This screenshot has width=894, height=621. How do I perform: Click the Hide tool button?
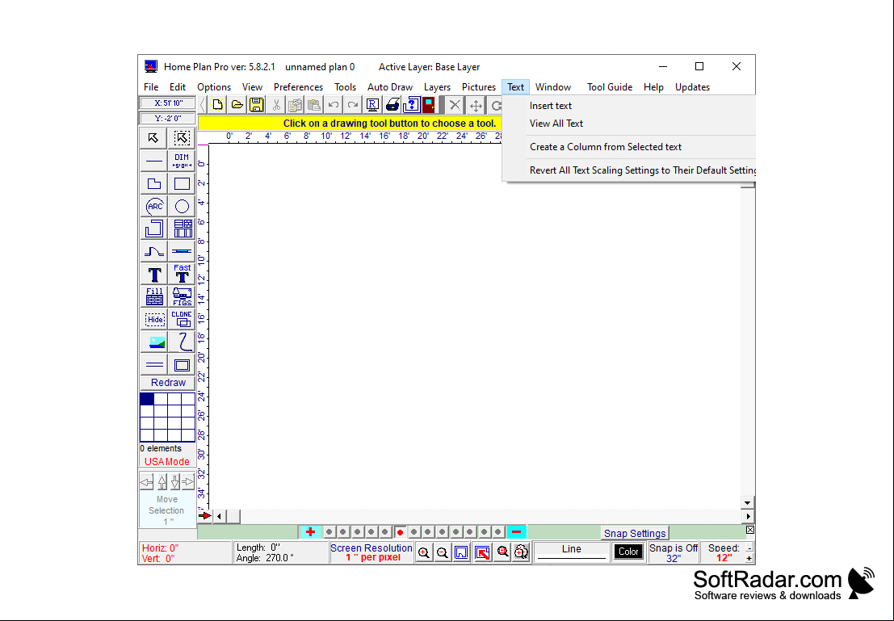click(153, 319)
